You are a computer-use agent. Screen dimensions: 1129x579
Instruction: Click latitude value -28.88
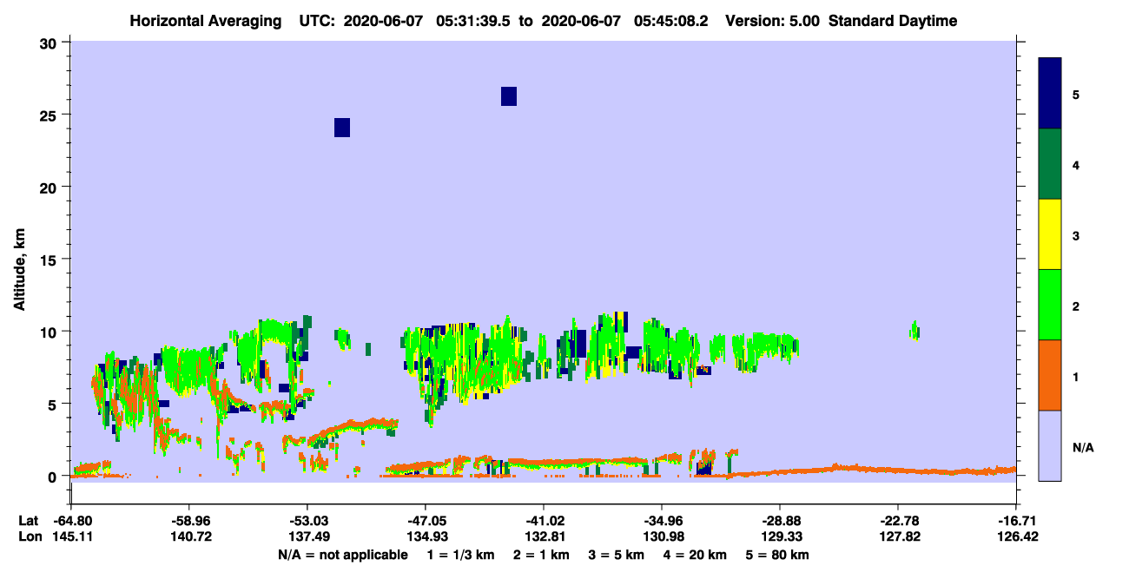pyautogui.click(x=780, y=521)
